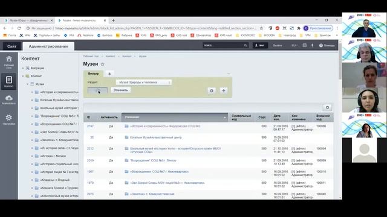Click the plus button beside filter gear

pyautogui.click(x=224, y=90)
